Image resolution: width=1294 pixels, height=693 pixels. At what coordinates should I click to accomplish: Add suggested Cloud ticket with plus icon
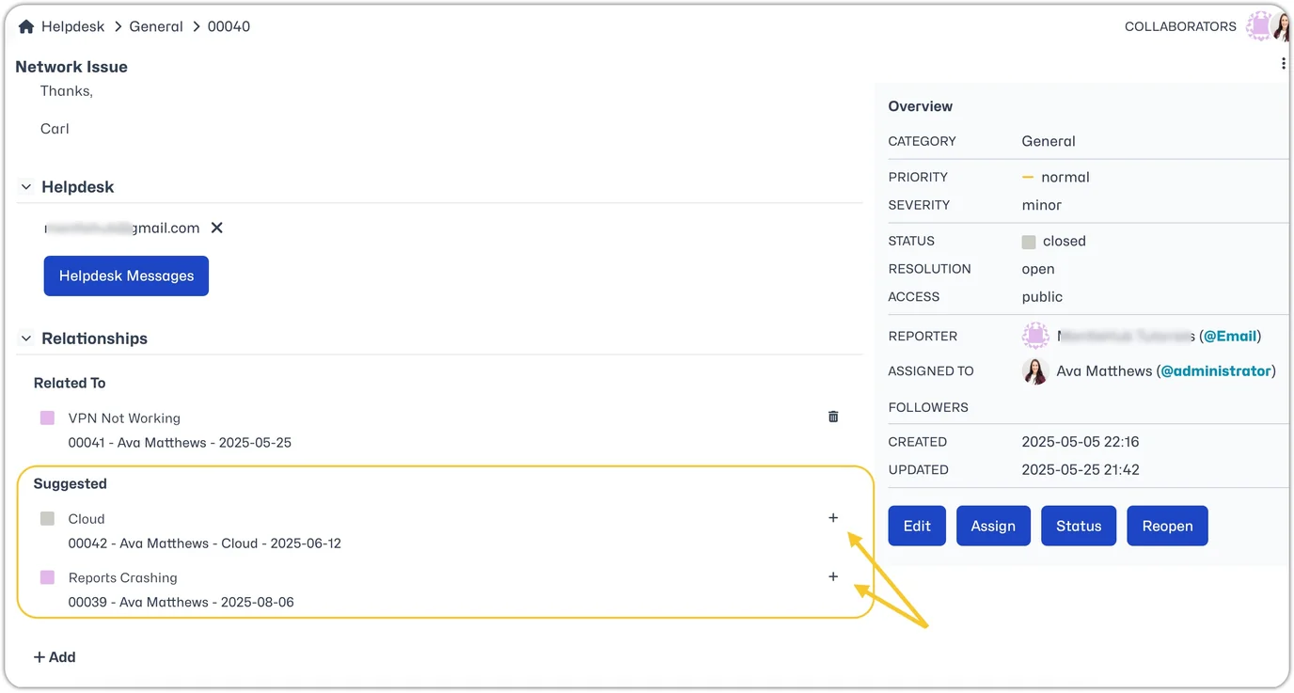tap(833, 518)
